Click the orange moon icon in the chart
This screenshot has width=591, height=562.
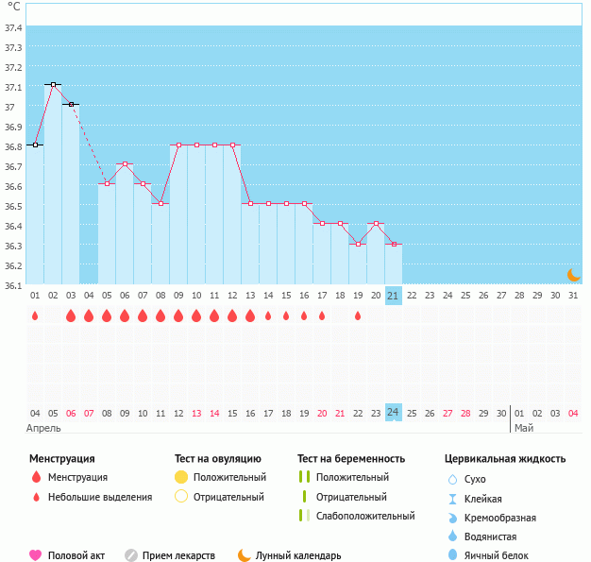coord(573,274)
